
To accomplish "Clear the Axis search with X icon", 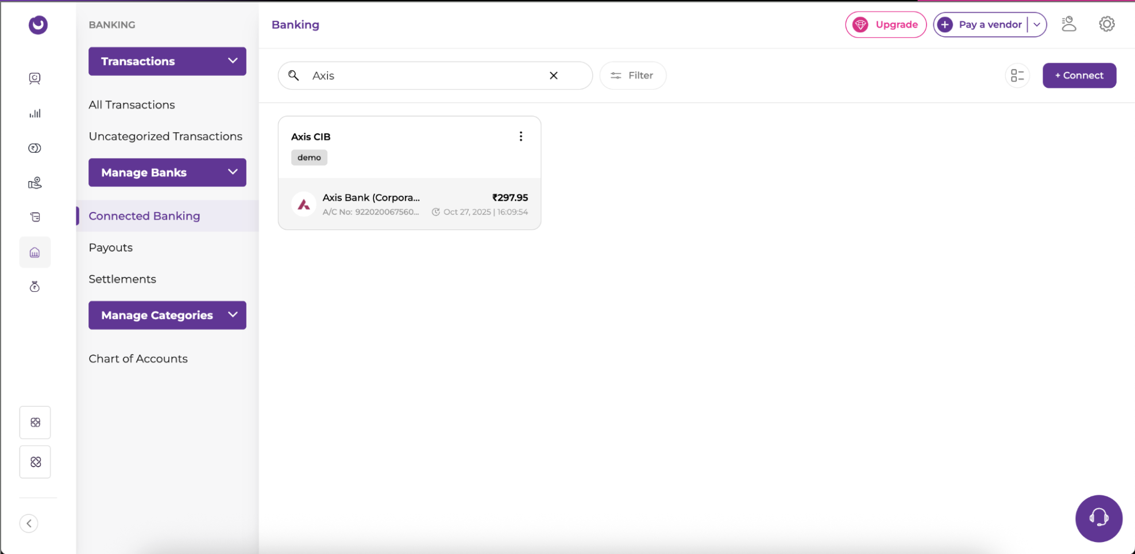I will click(554, 75).
